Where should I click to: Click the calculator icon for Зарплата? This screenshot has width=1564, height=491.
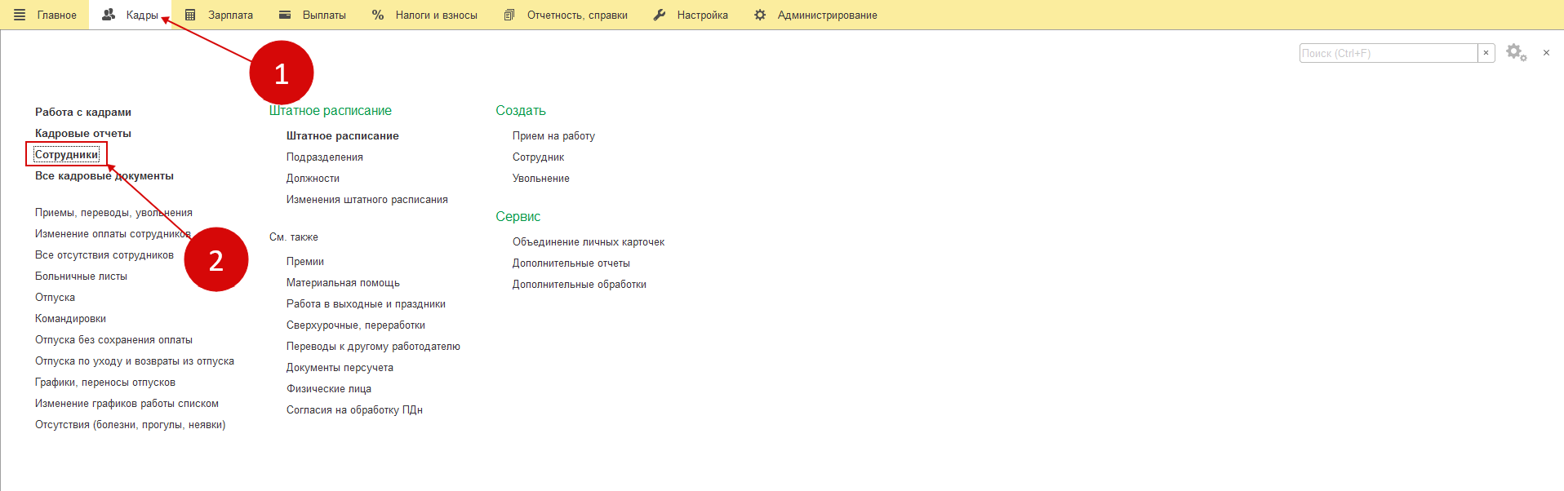click(190, 15)
